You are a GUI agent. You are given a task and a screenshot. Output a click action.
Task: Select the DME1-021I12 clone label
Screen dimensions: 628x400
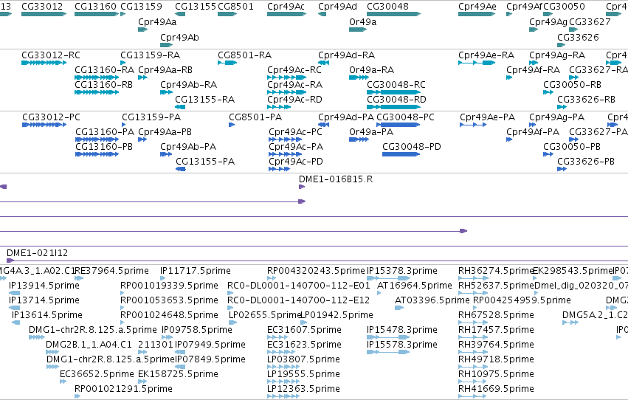(37, 252)
